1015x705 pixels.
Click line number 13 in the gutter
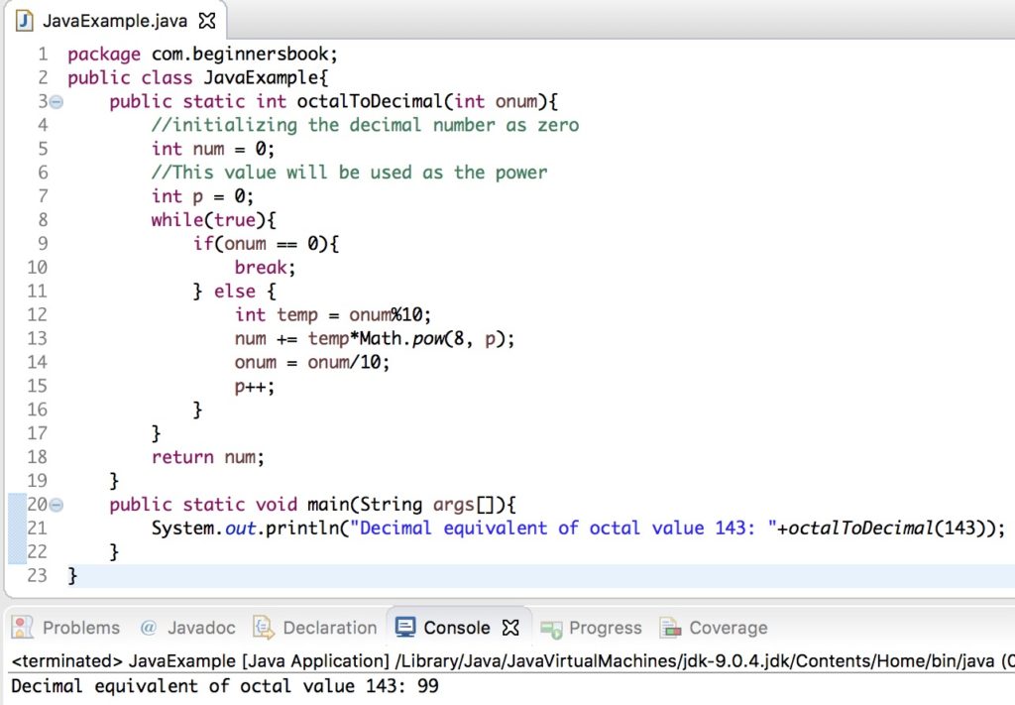coord(37,338)
